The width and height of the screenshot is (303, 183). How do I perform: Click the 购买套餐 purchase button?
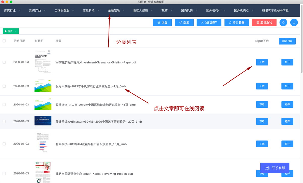[237, 22]
